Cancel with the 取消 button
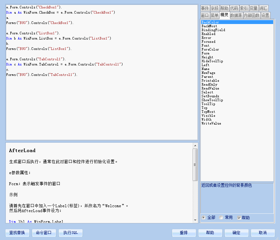This screenshot has height=240, width=280. tap(263, 233)
